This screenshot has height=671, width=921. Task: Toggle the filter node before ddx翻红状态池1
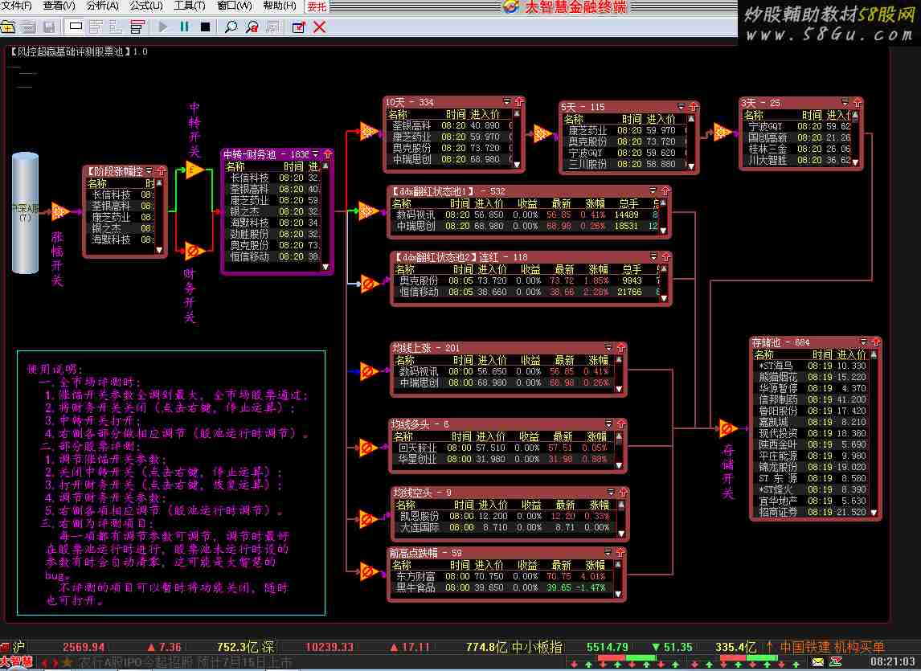coord(368,211)
